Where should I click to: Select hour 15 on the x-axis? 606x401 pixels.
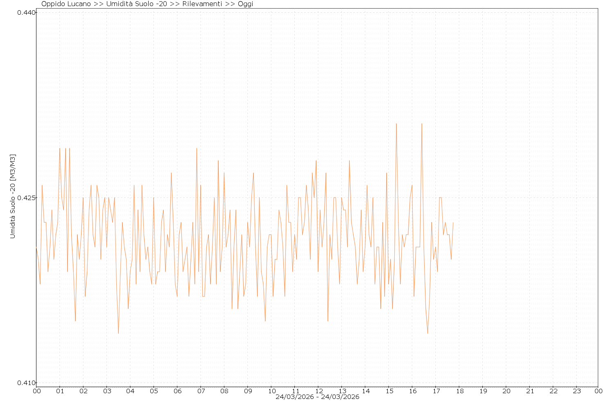point(389,391)
